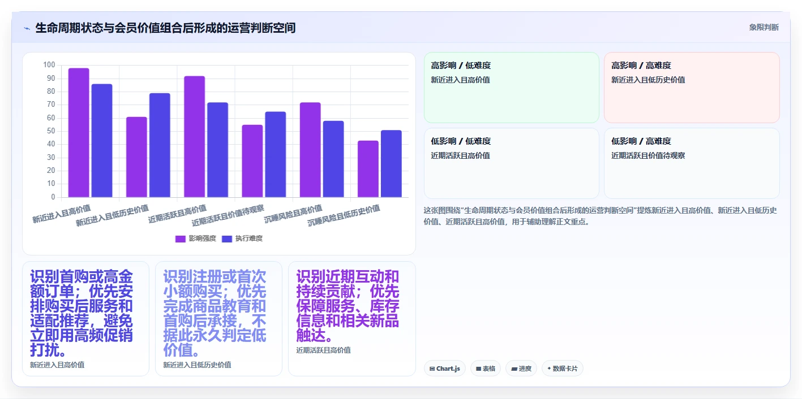The width and height of the screenshot is (802, 399).
Task: Click 近期活跃且价值待观察 in the quadrant card
Action: [648, 155]
